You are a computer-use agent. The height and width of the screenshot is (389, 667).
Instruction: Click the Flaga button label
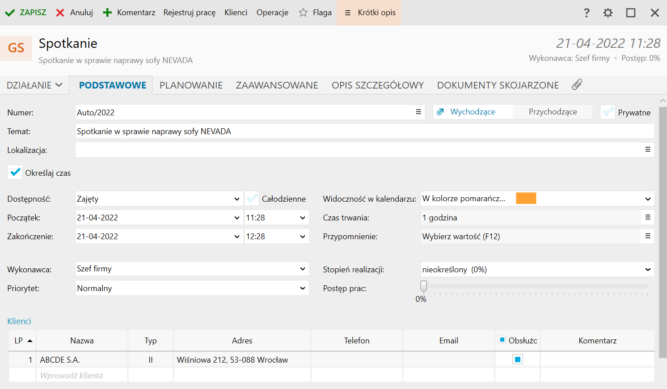322,13
